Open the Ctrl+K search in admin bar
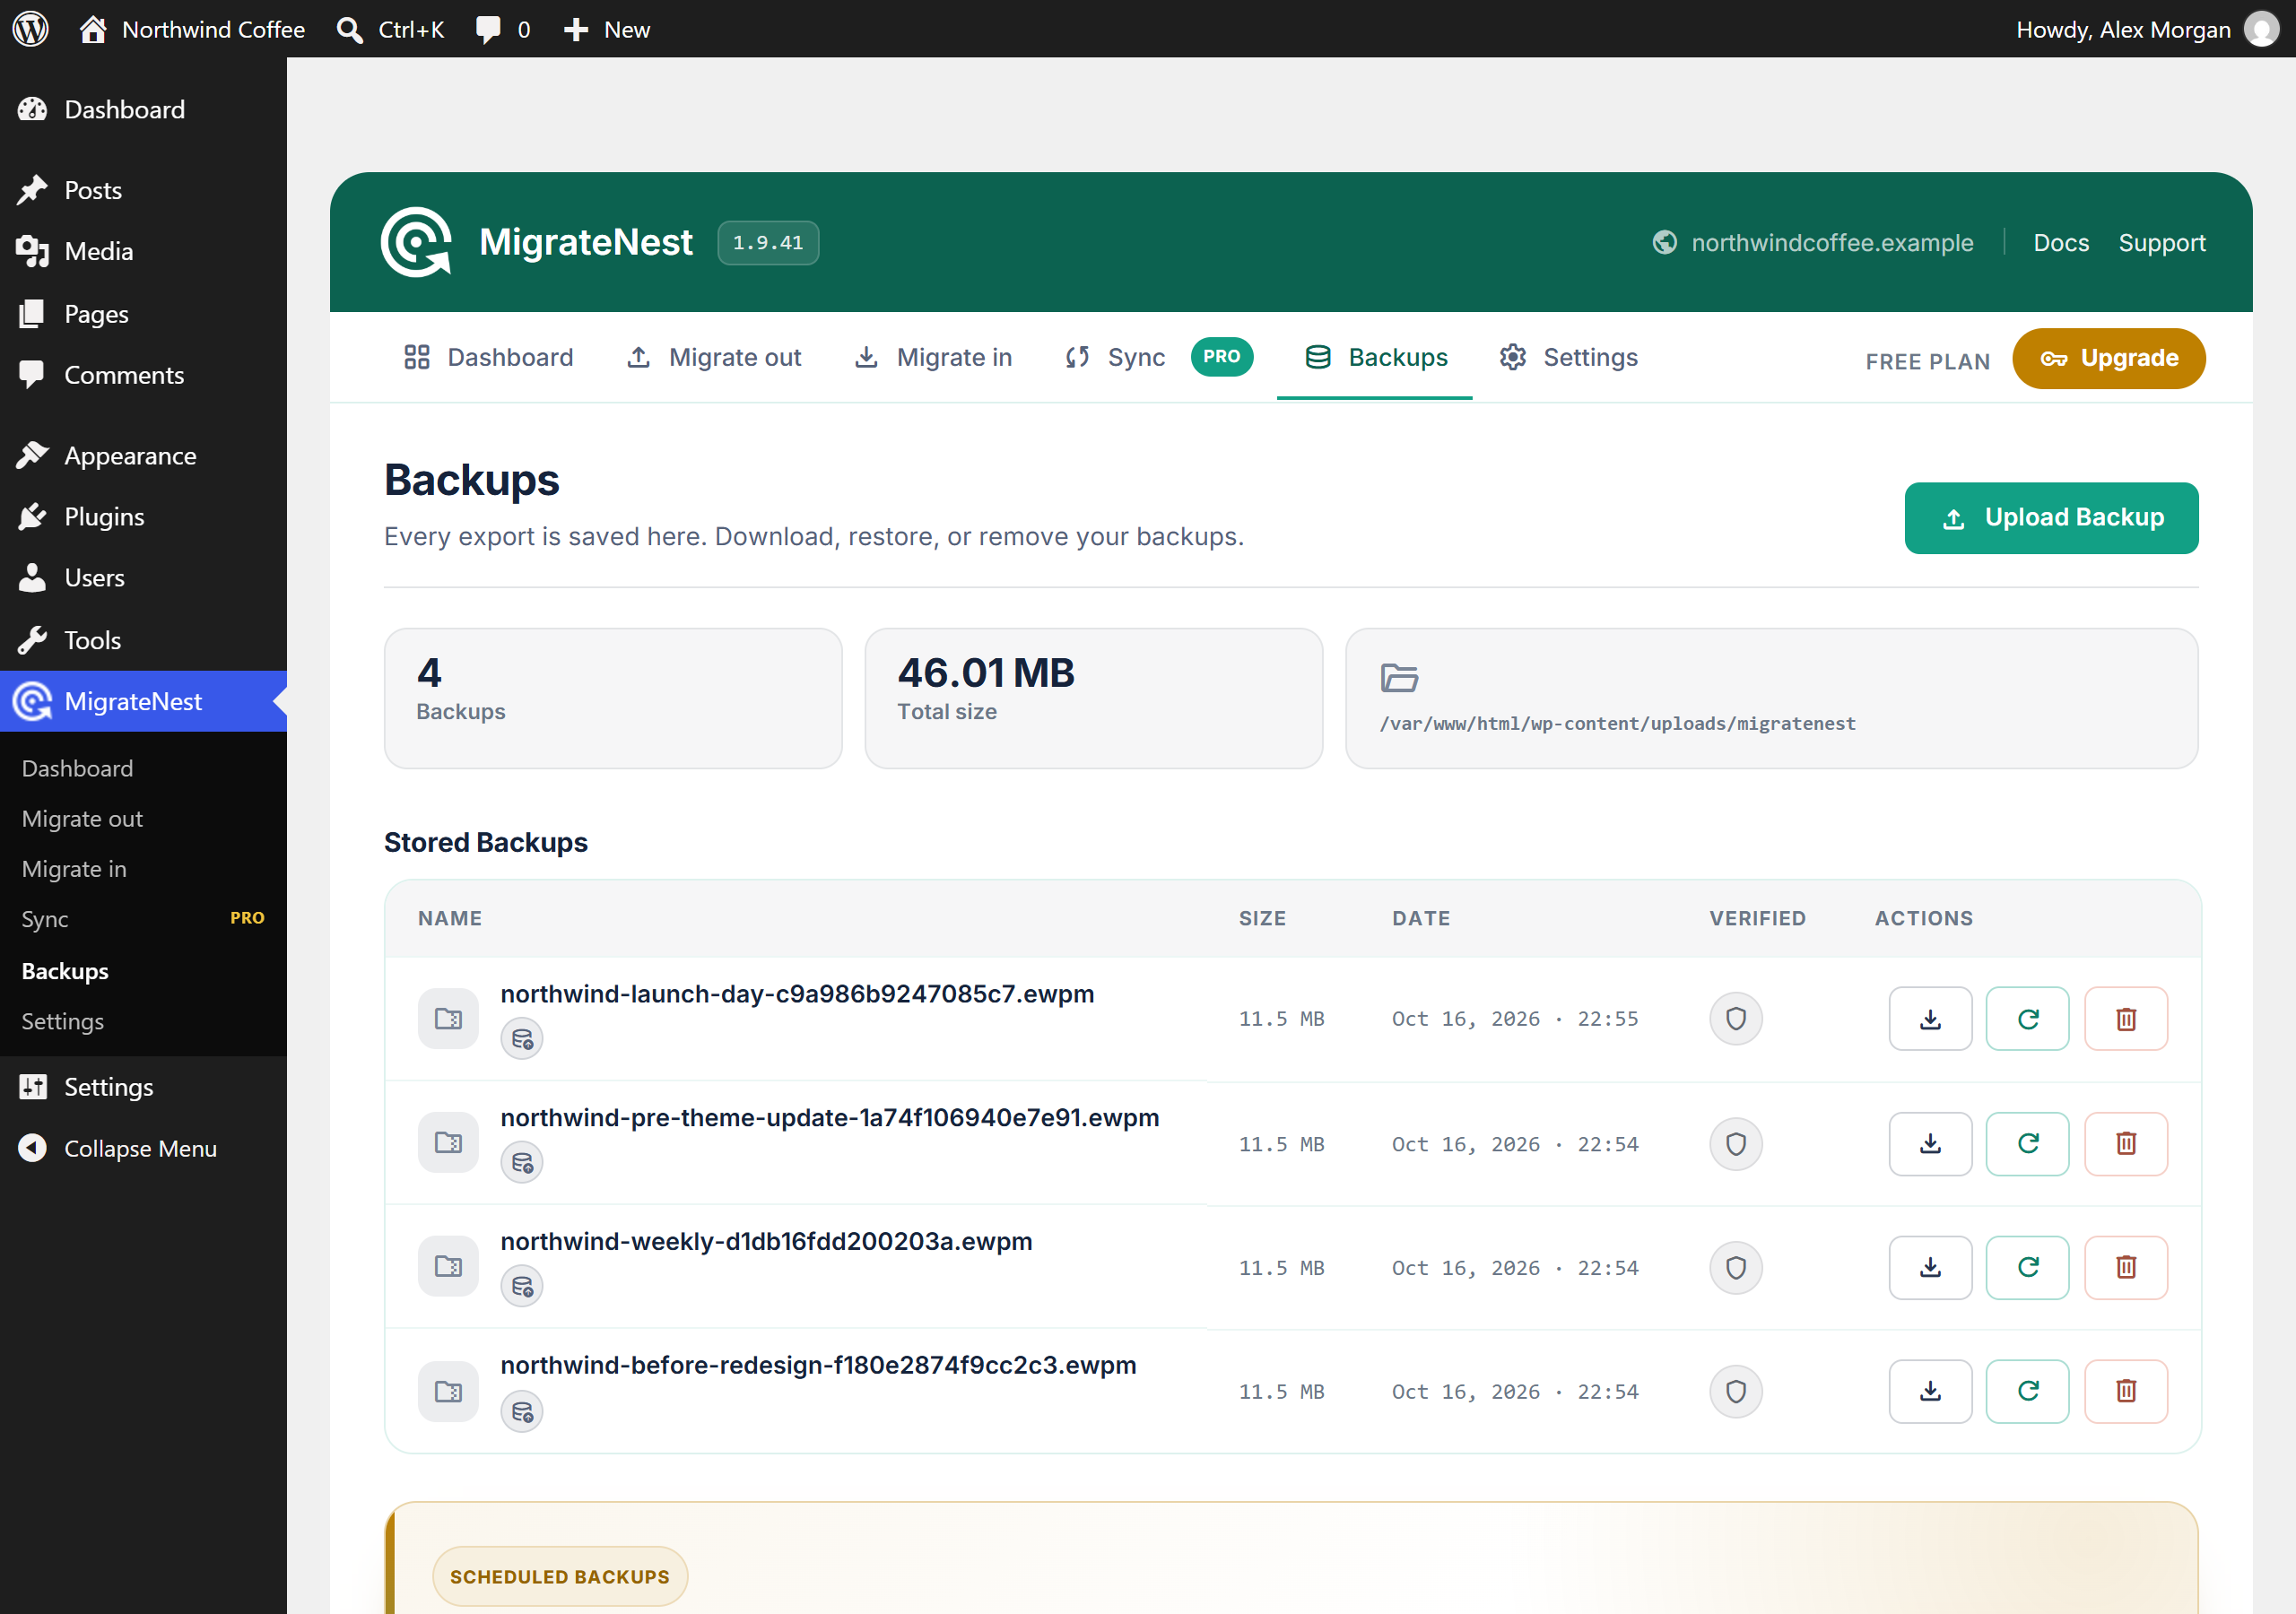This screenshot has height=1614, width=2296. coord(390,29)
